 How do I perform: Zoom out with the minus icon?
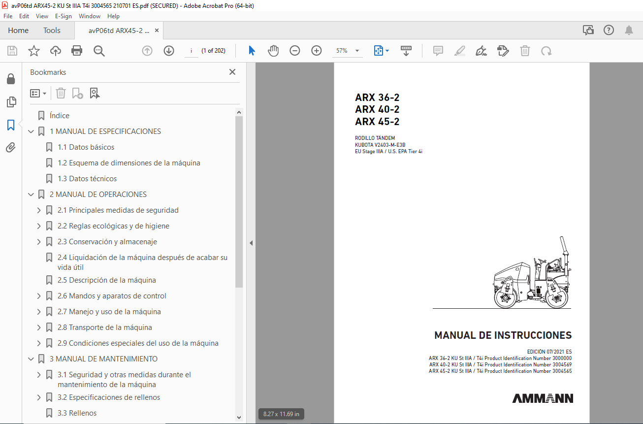pos(295,51)
